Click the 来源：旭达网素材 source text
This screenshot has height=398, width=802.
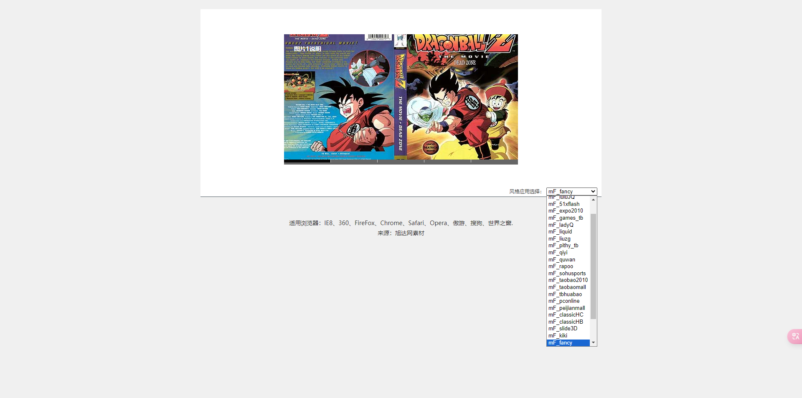click(401, 233)
